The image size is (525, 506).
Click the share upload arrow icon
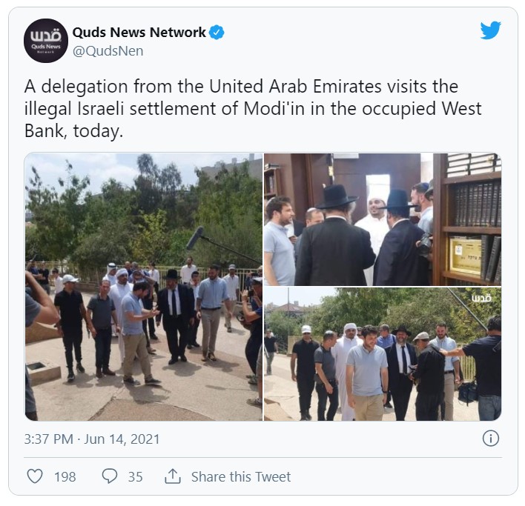173,476
